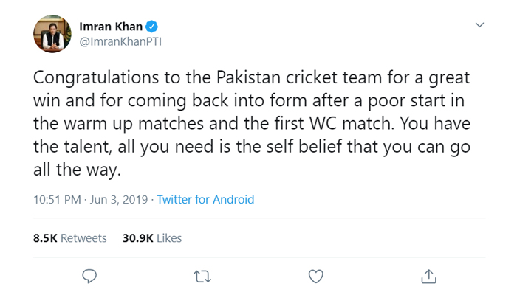
Task: Click the 10:51 PM timestamp
Action: [x=57, y=200]
